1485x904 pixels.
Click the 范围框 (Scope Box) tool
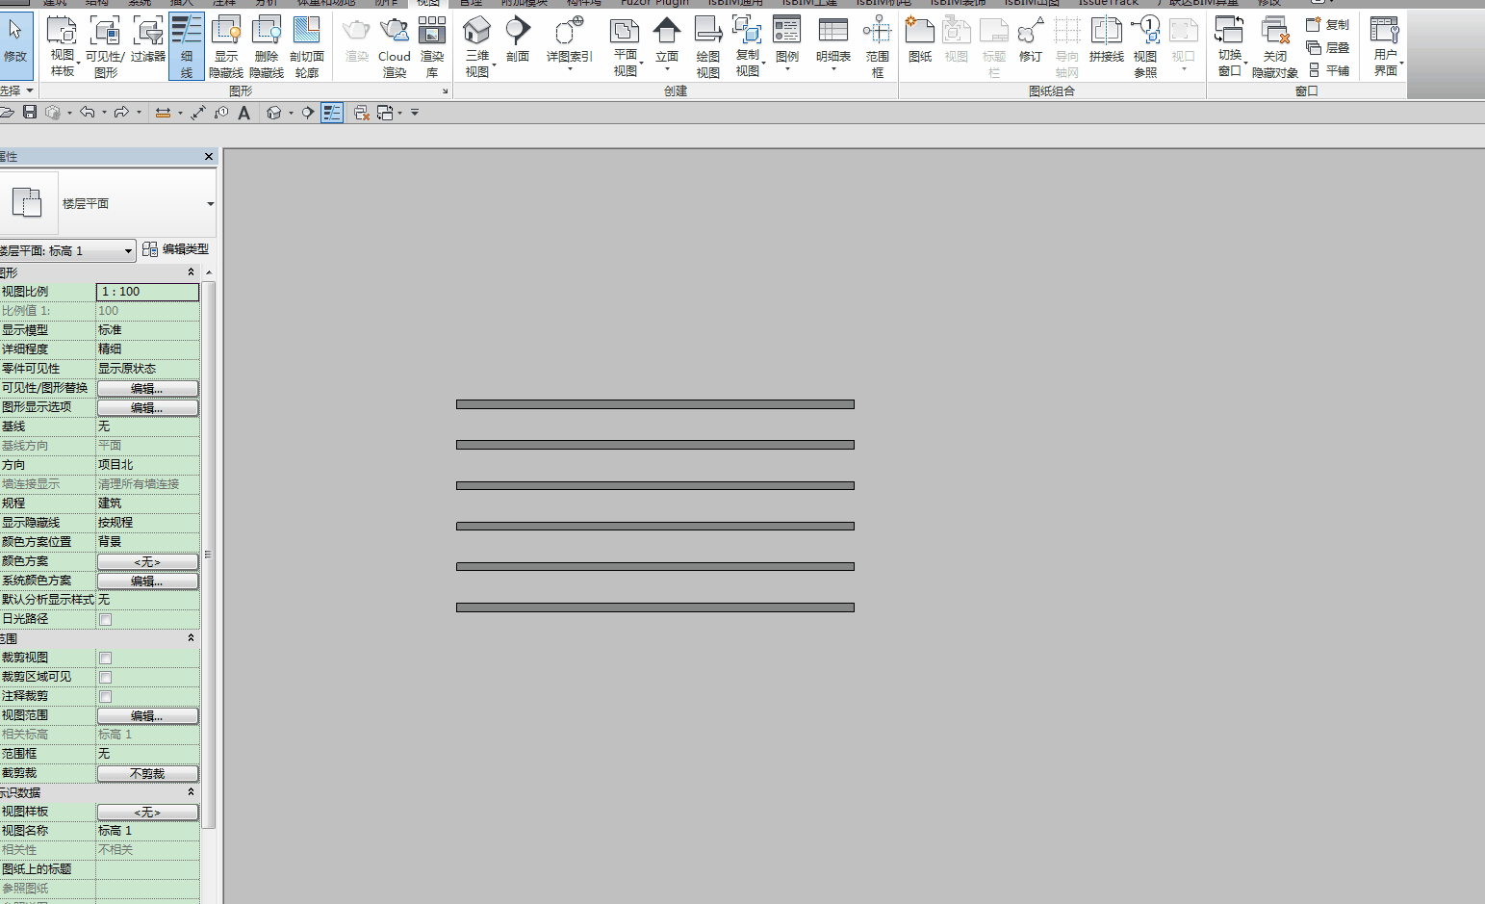877,46
